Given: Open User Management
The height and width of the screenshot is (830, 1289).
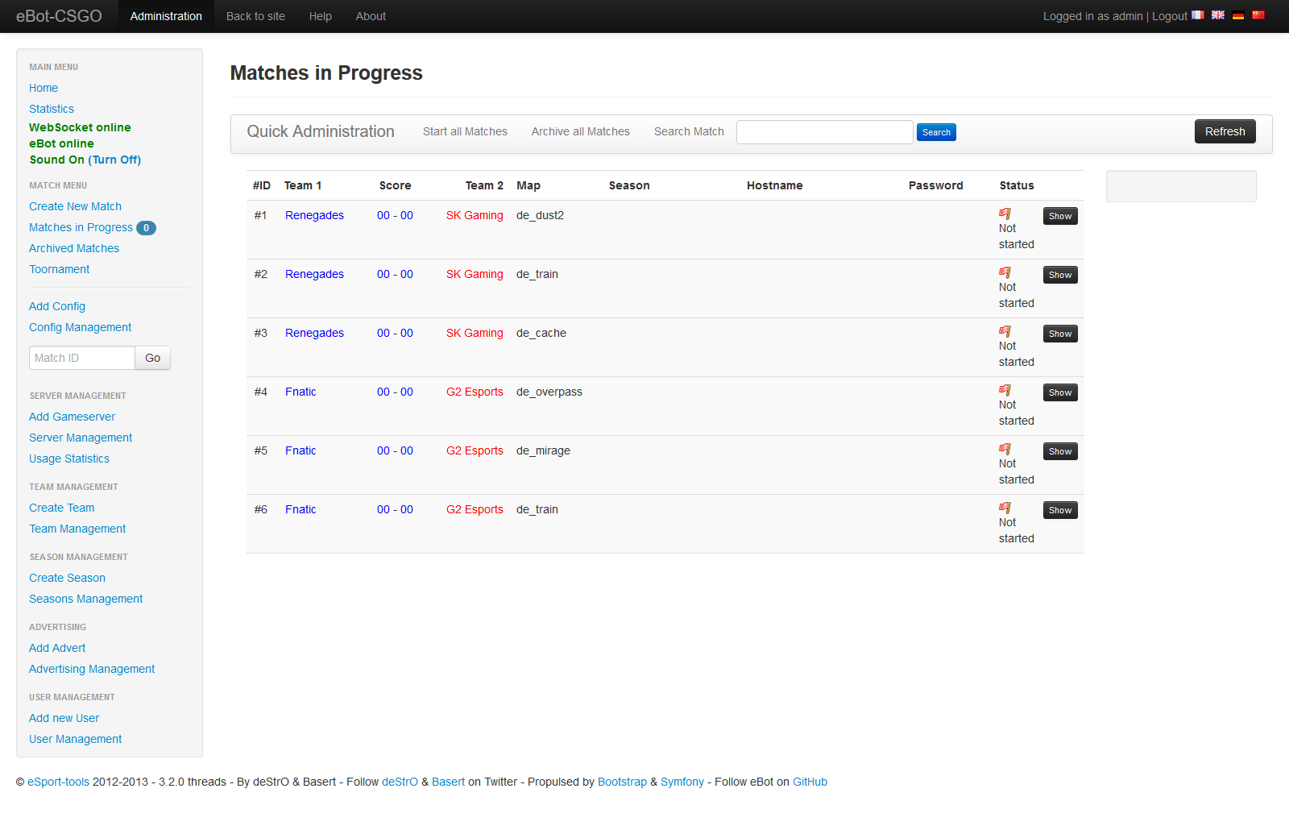Looking at the screenshot, I should coord(75,739).
